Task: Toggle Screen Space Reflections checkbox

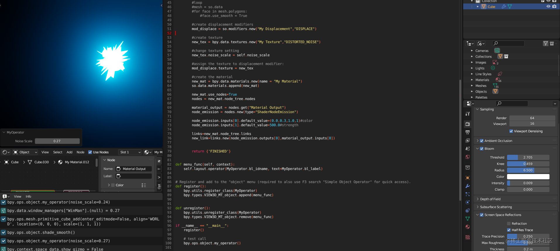Action: pyautogui.click(x=482, y=215)
